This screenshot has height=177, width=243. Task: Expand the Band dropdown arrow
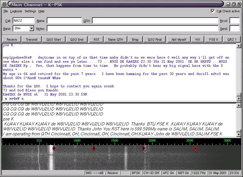pyautogui.click(x=32, y=29)
